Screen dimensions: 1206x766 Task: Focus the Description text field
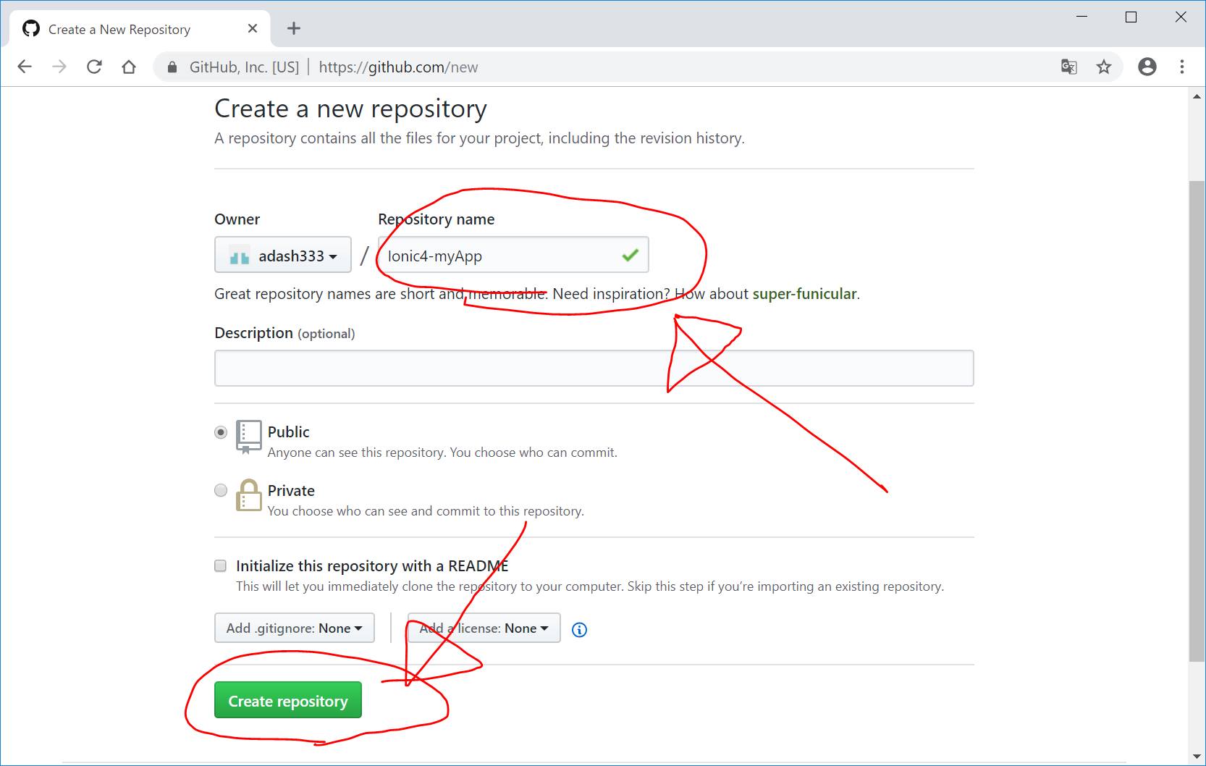click(594, 369)
